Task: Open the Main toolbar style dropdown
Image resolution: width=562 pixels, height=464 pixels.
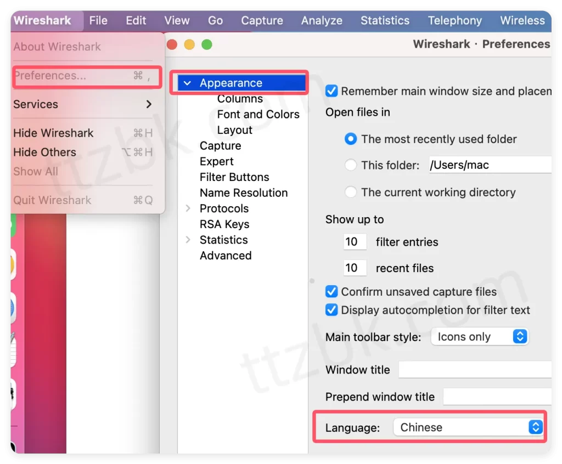Action: point(479,337)
